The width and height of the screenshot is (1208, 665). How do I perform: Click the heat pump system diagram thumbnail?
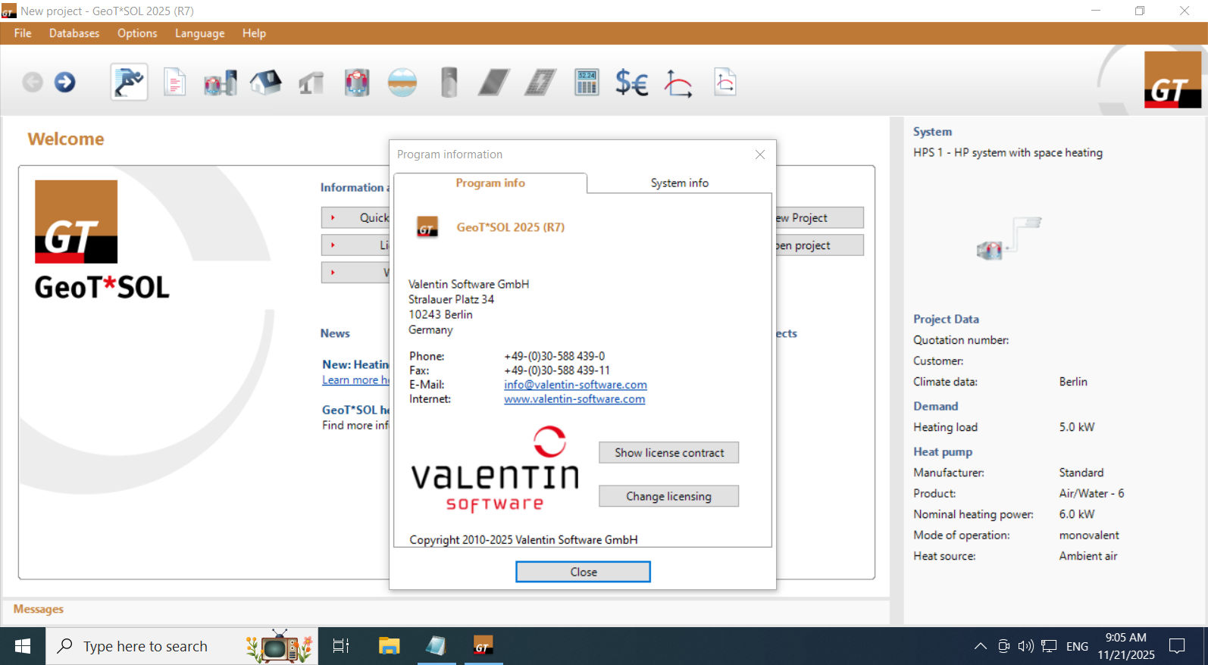pos(1009,238)
